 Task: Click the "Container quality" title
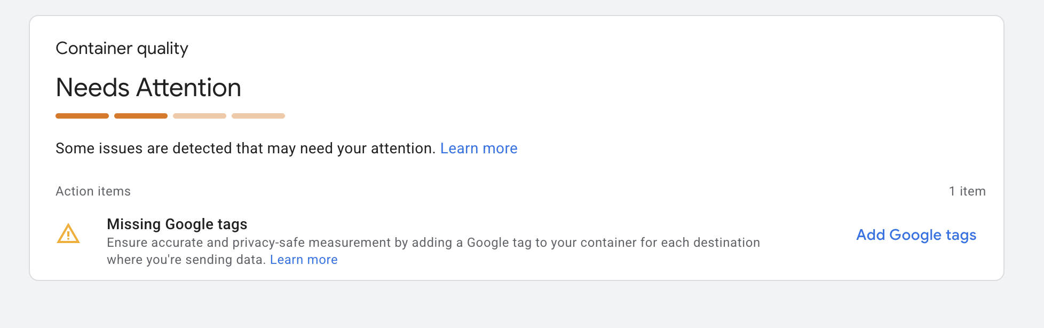(x=122, y=48)
